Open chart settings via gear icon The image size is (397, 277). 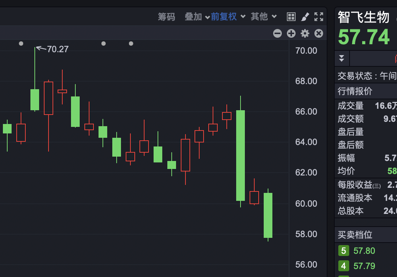[x=305, y=33]
